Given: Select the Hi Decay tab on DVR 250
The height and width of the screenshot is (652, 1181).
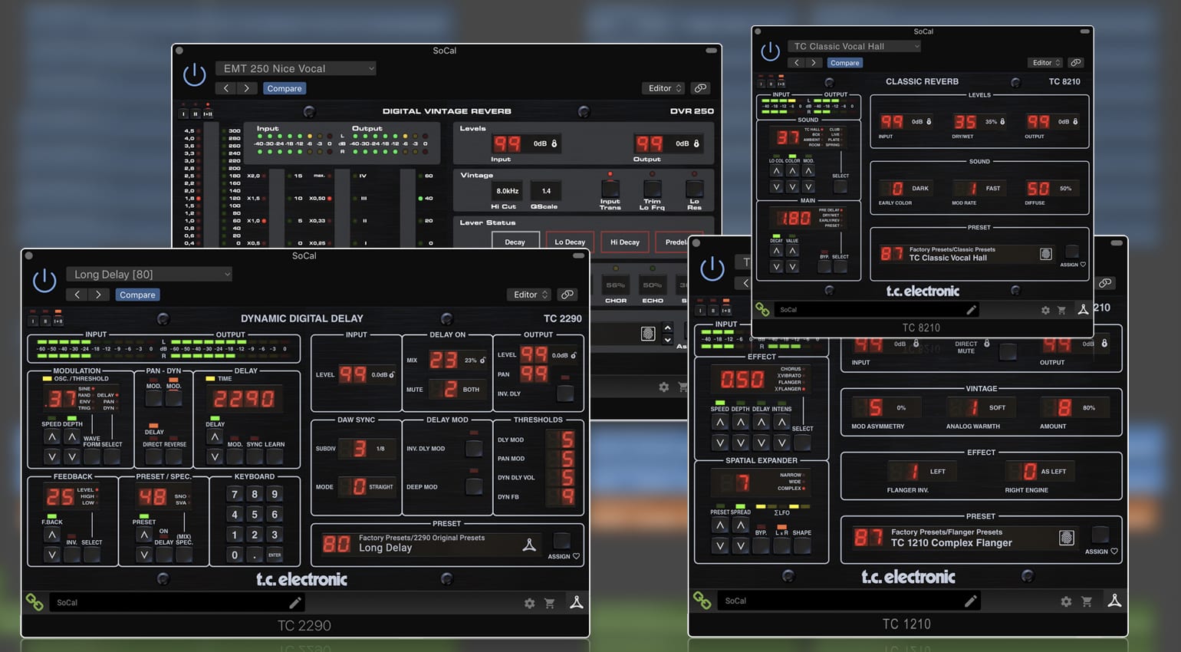Looking at the screenshot, I should pyautogui.click(x=624, y=242).
